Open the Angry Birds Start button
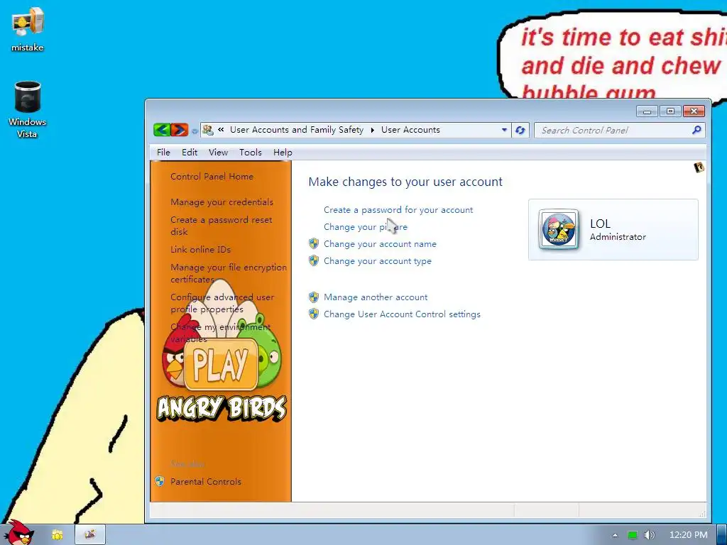Screen dimensions: 727x545 pos(18,533)
